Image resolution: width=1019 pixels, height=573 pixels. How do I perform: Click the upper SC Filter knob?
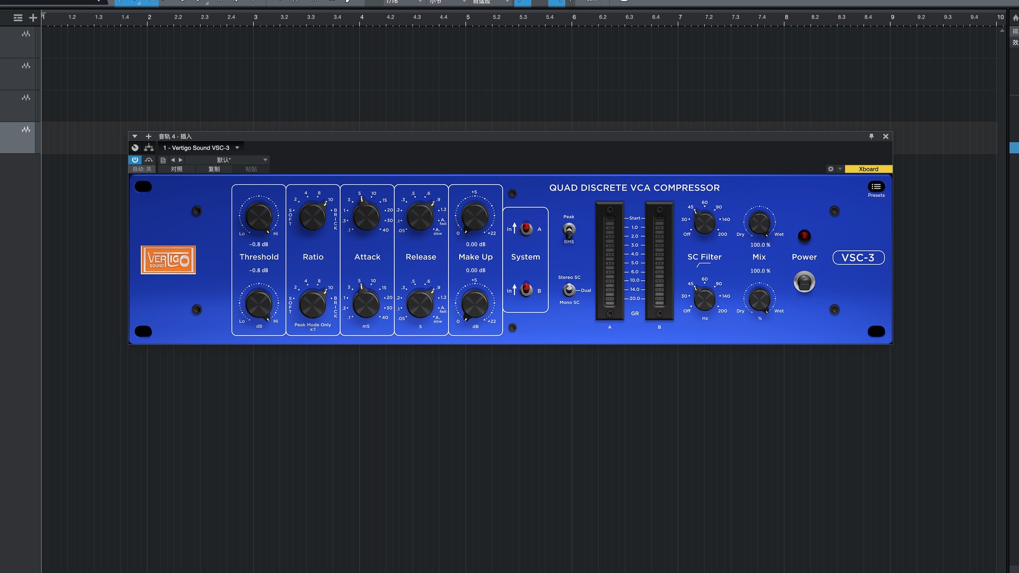705,223
